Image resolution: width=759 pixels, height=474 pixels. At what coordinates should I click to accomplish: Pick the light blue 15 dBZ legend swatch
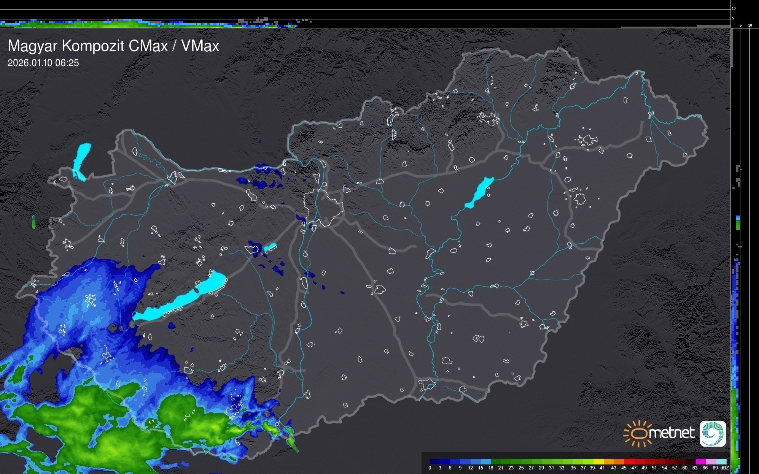point(486,461)
